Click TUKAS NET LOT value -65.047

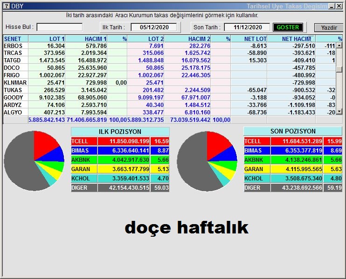tap(257, 90)
